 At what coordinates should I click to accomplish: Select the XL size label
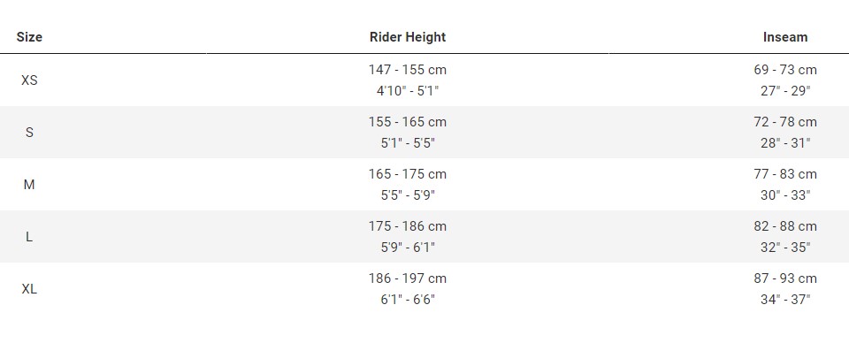[x=29, y=289]
